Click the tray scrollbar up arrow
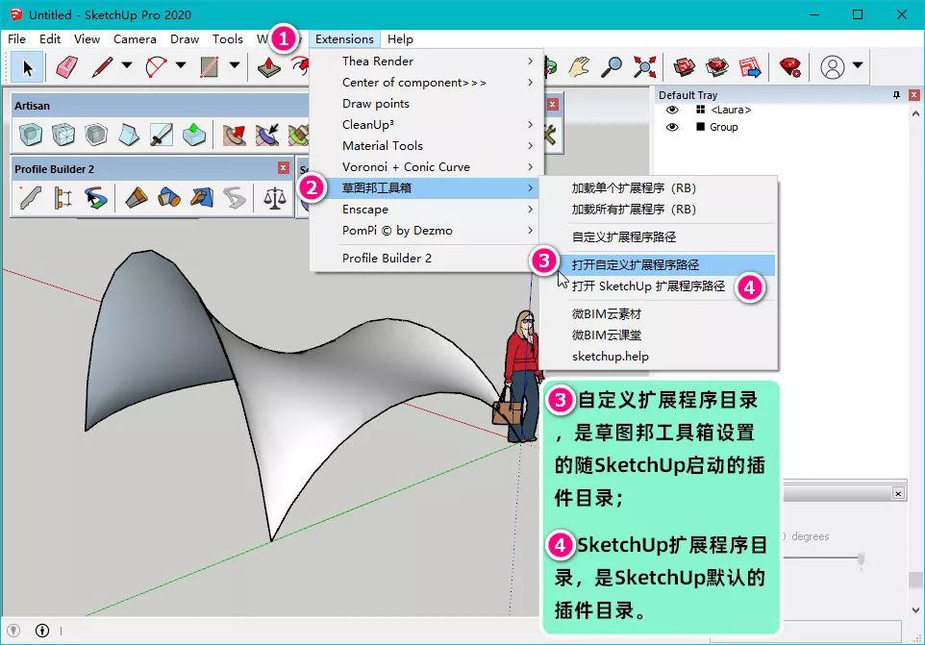This screenshot has height=645, width=925. [915, 113]
